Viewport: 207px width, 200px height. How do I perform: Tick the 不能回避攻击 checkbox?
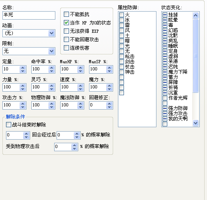point(66,40)
